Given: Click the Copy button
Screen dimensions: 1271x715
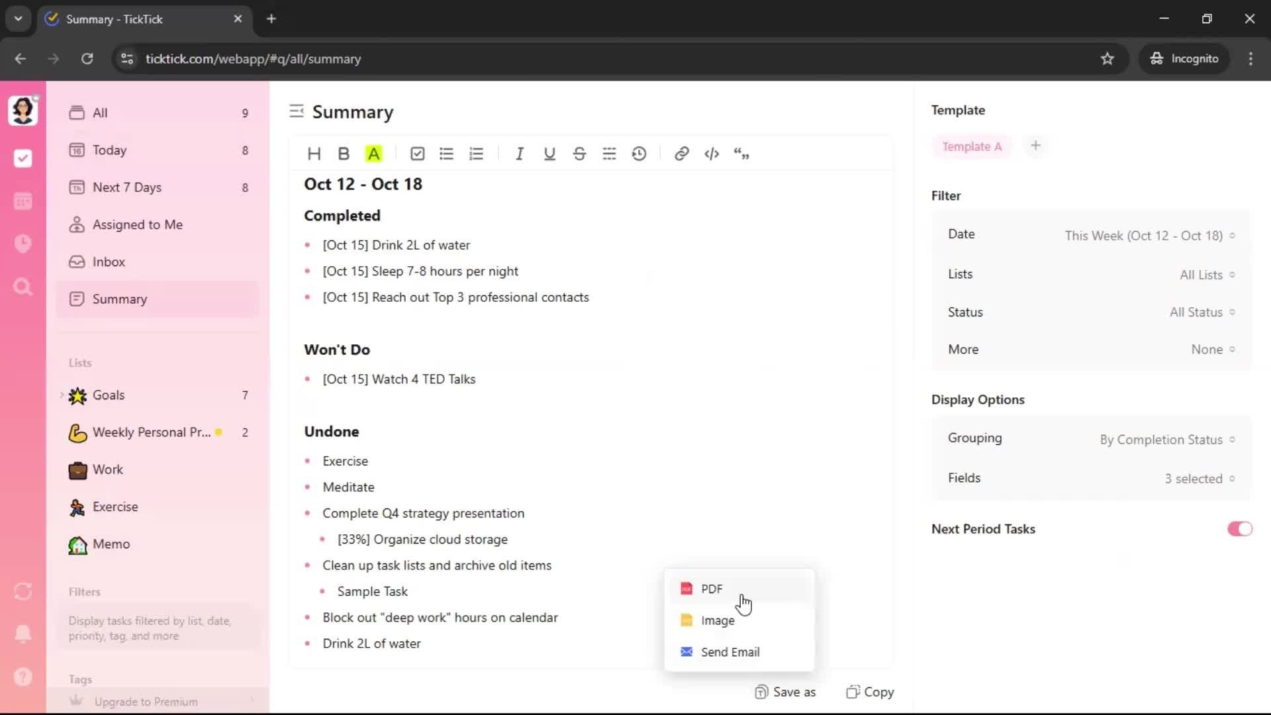Looking at the screenshot, I should coord(870,692).
